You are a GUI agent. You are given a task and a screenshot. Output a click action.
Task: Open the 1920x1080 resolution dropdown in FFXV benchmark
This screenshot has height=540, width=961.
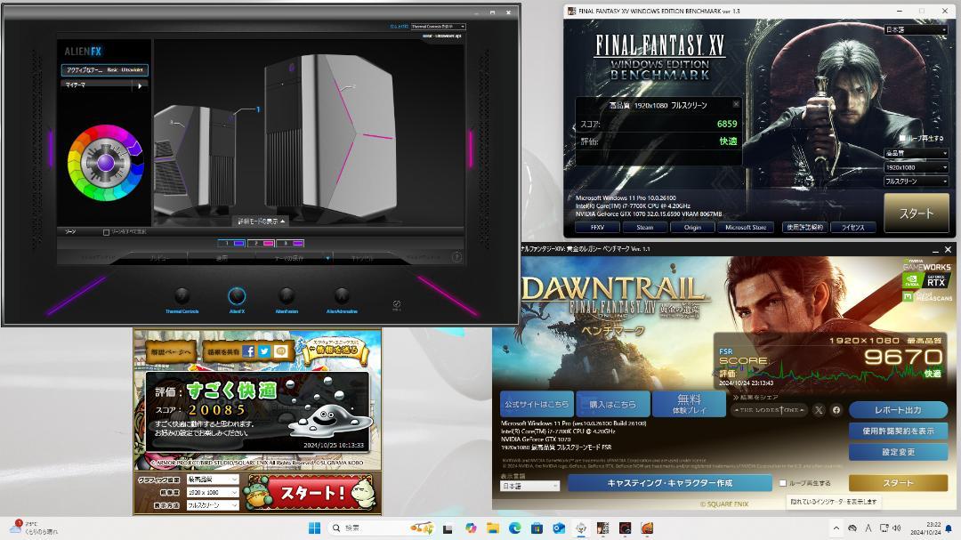pyautogui.click(x=916, y=167)
